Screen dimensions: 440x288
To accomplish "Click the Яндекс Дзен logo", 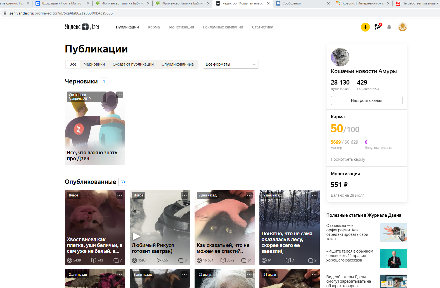I will click(x=82, y=27).
